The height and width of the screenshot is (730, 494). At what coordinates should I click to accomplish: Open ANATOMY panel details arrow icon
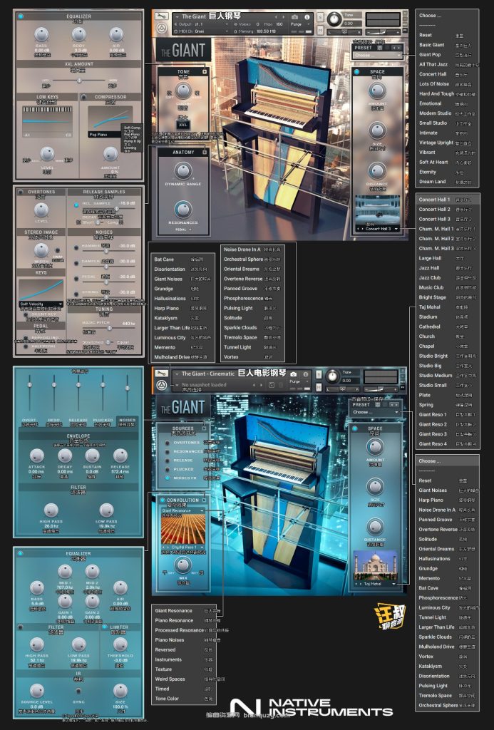coord(205,152)
